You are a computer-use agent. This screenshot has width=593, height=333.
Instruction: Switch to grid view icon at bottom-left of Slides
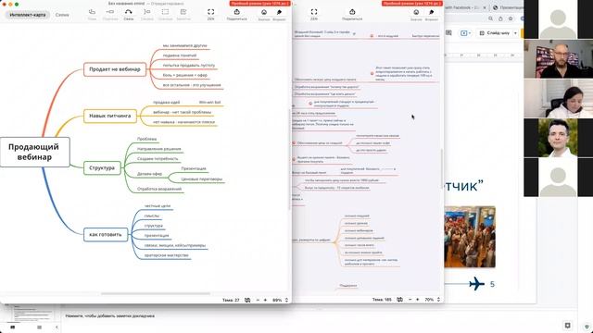coord(39,327)
